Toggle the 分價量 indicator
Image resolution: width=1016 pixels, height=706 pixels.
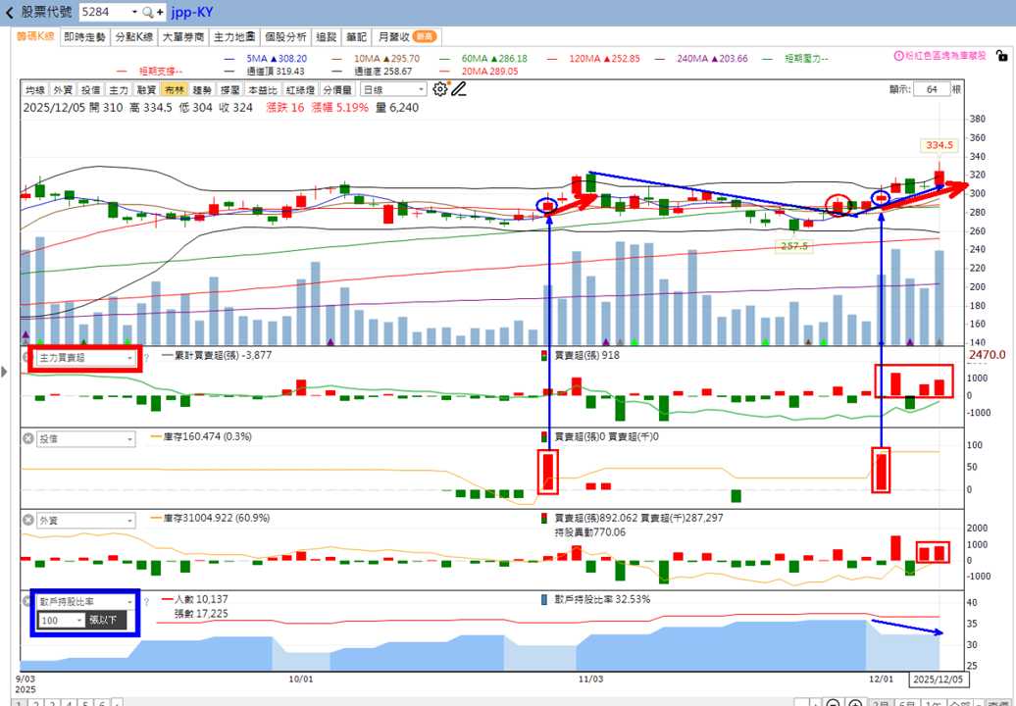pos(337,90)
